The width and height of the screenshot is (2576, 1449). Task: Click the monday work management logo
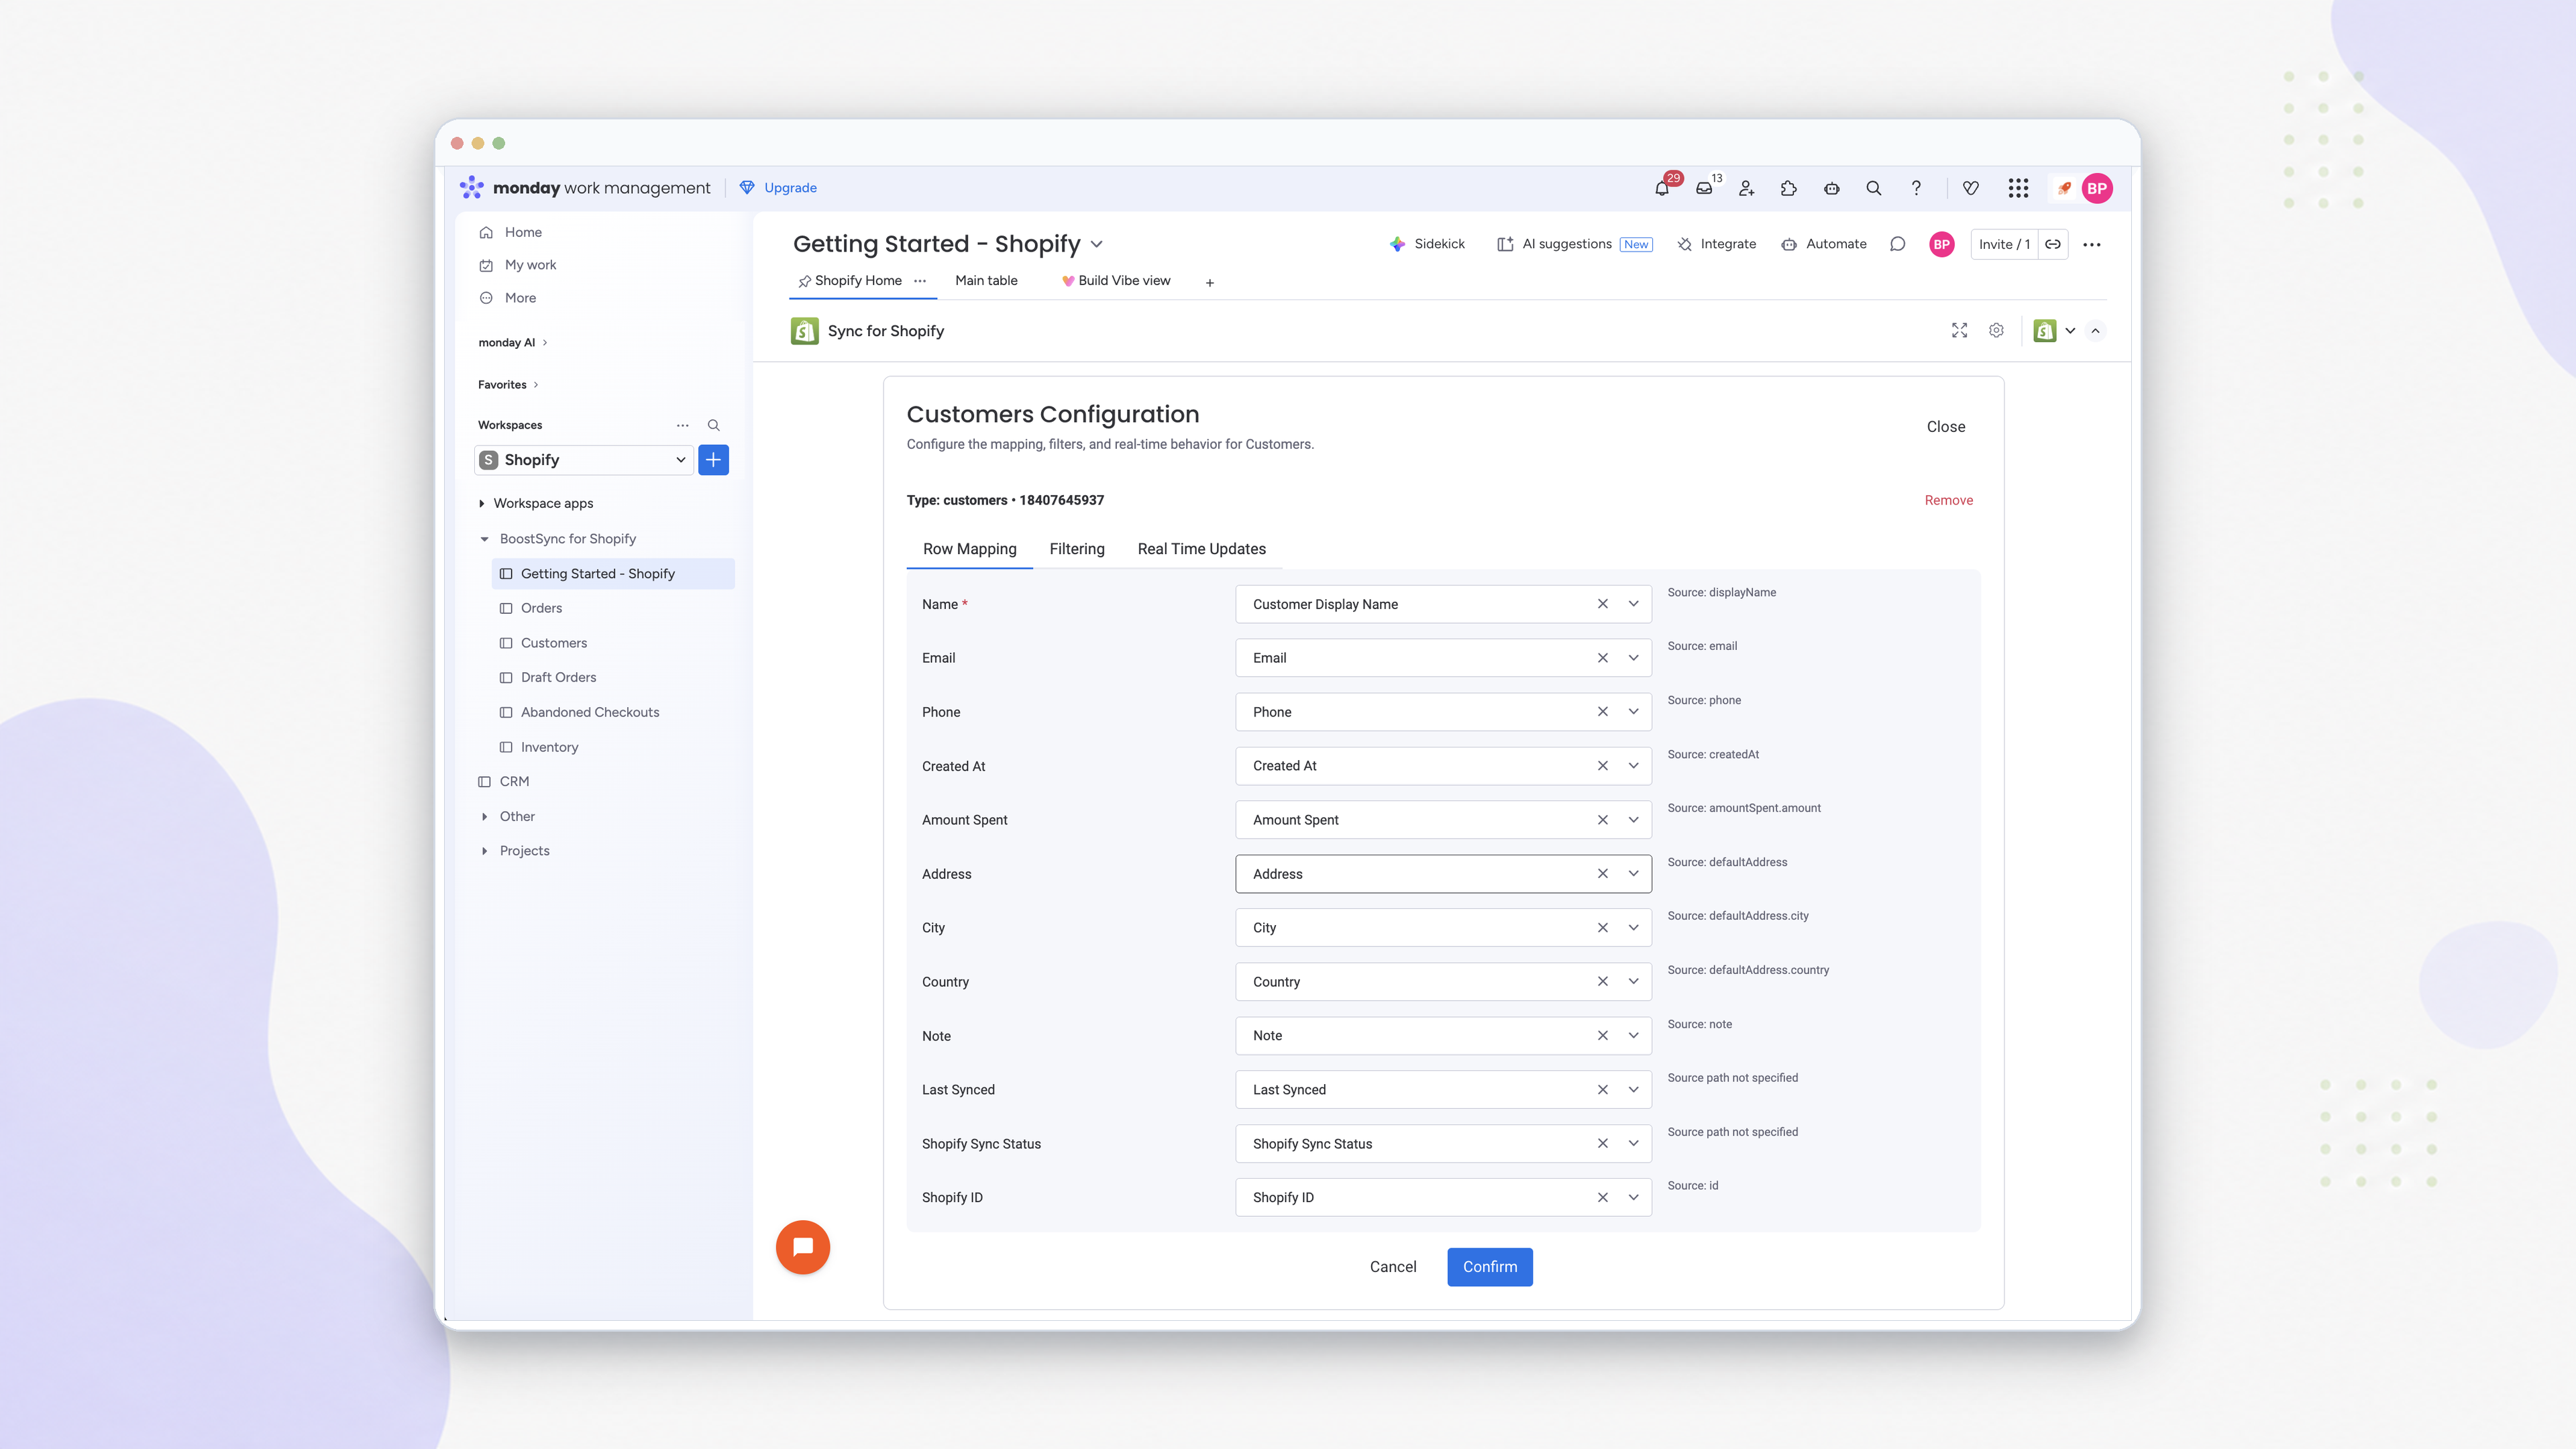[585, 188]
